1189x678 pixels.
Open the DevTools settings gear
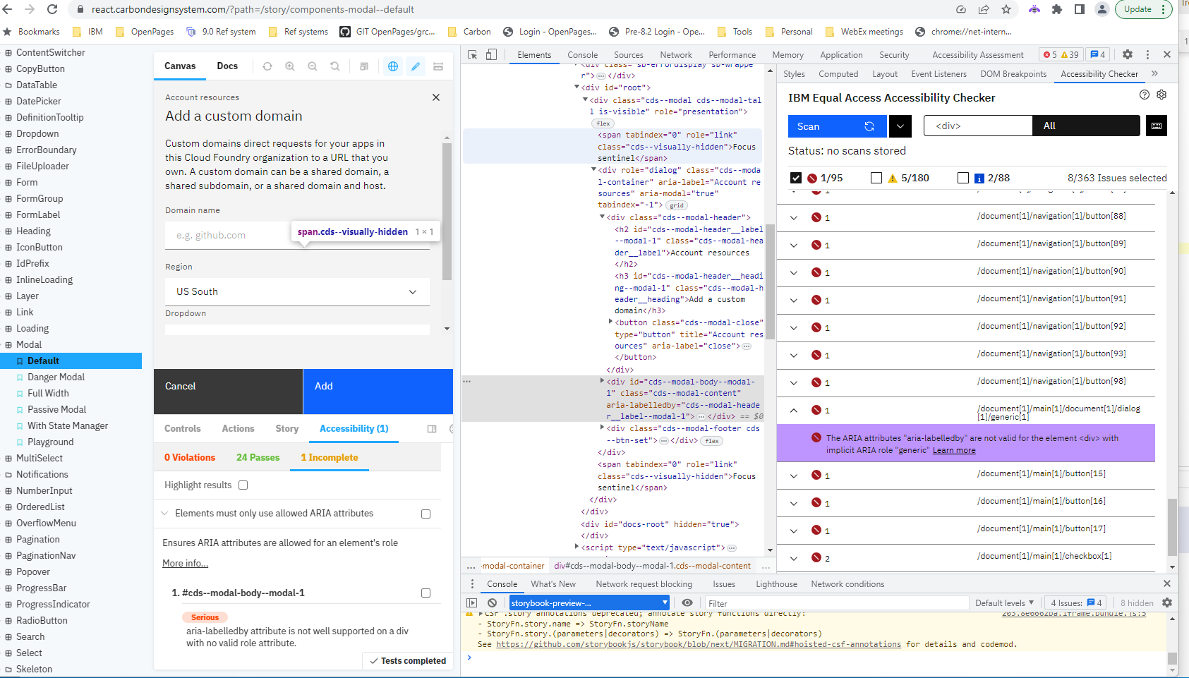click(x=1128, y=54)
